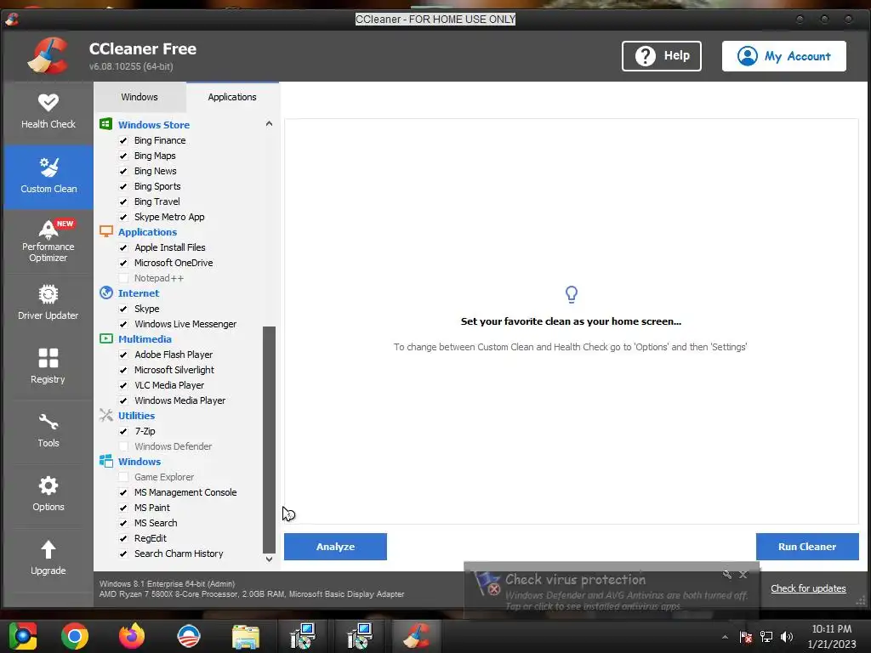Click the Multimedia category heading

[x=145, y=339]
